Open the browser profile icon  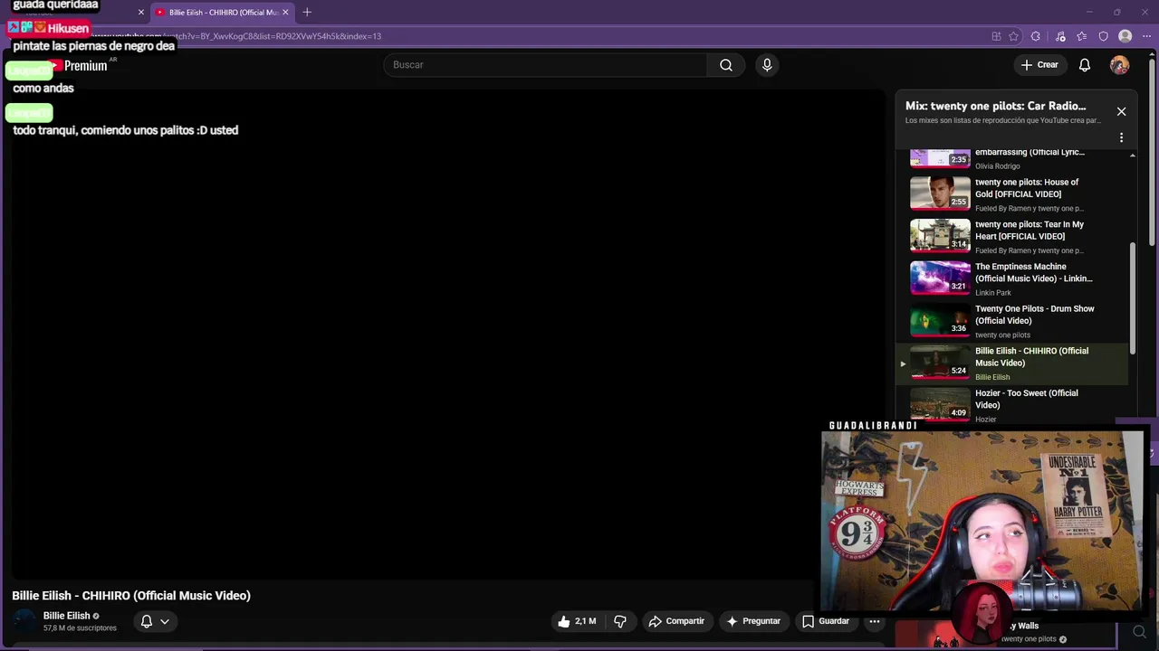(x=1125, y=36)
